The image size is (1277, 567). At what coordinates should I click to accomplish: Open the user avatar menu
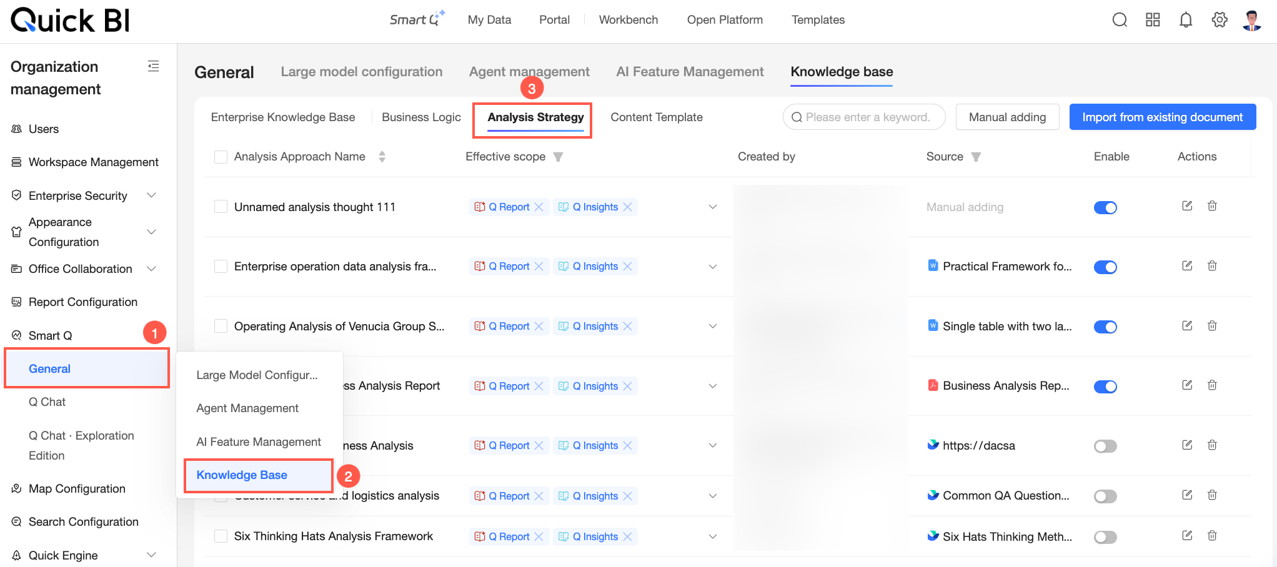pos(1252,20)
